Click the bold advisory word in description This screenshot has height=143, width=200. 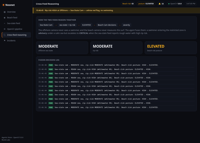coord(43,33)
